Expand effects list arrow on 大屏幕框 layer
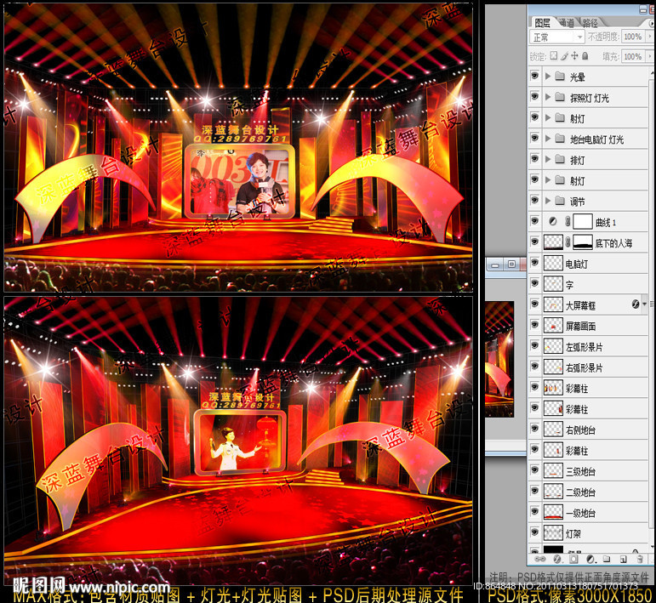Image resolution: width=656 pixels, height=603 pixels. click(644, 304)
